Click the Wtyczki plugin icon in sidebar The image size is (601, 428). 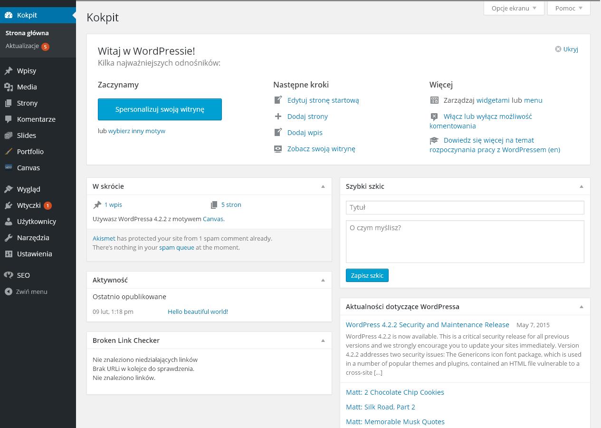pyautogui.click(x=9, y=205)
